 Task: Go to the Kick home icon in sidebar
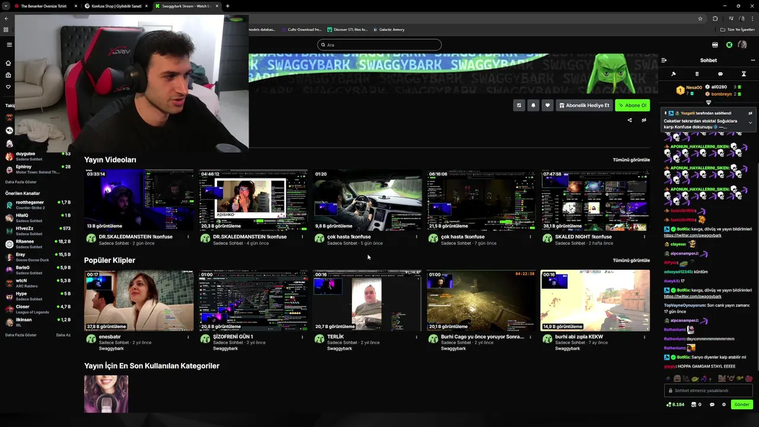(8, 63)
